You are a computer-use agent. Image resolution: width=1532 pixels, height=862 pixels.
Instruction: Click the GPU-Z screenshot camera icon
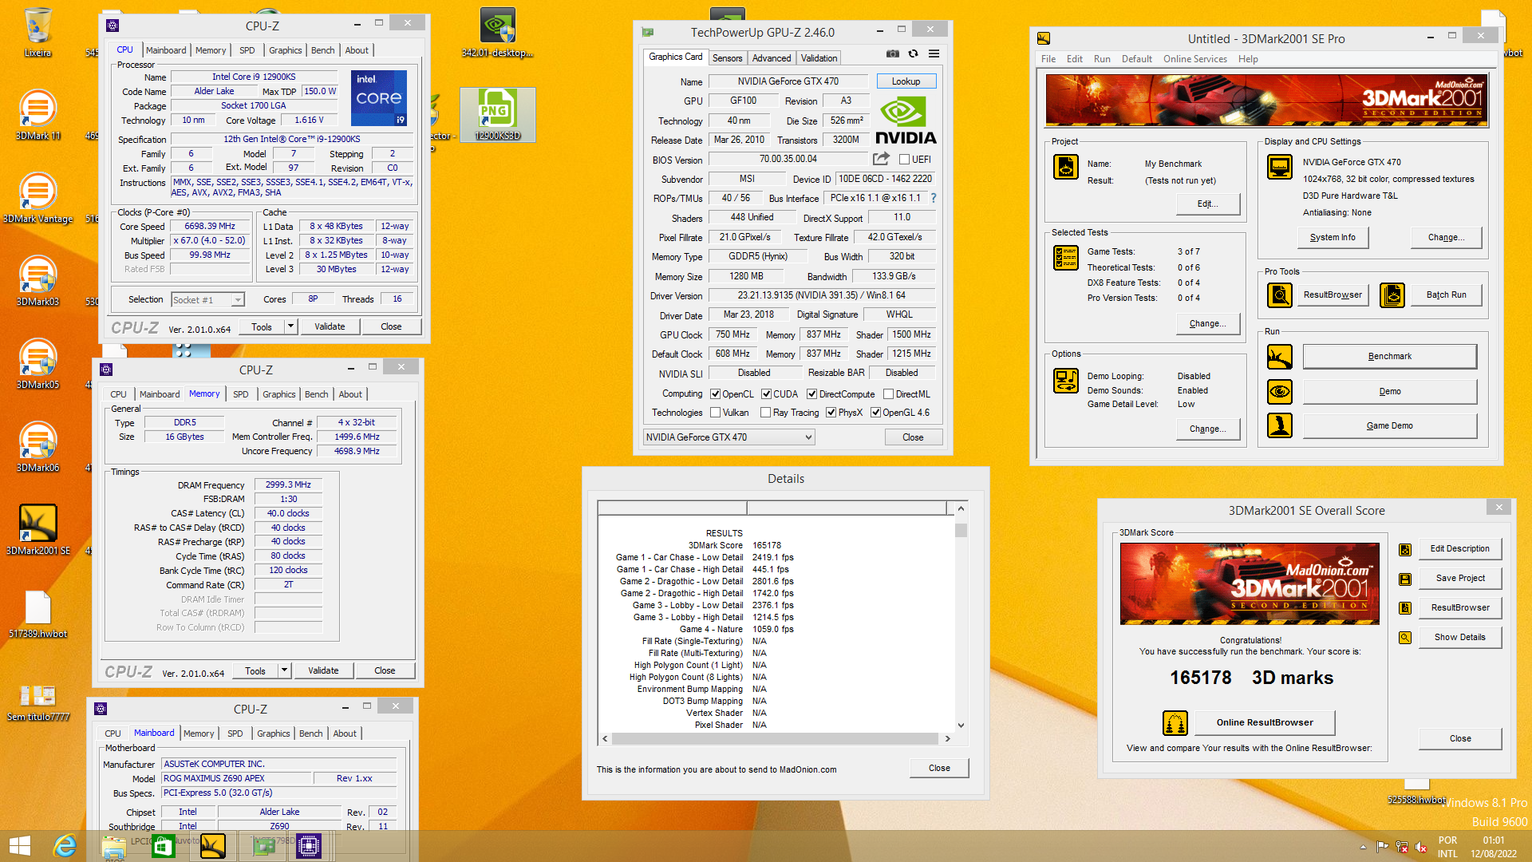[893, 53]
